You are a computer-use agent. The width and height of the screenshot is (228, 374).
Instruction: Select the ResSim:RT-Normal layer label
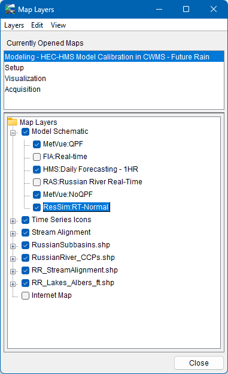[x=76, y=207]
